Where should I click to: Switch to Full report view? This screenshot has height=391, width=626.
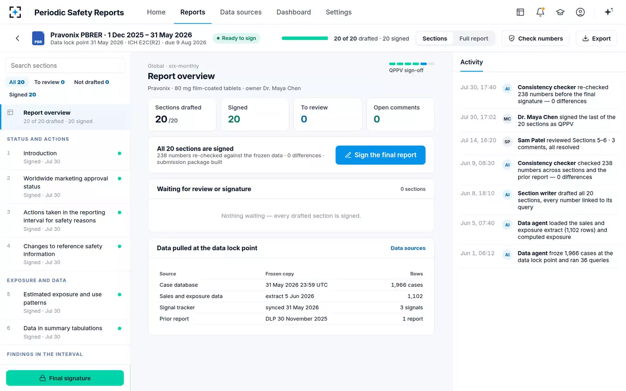[473, 38]
